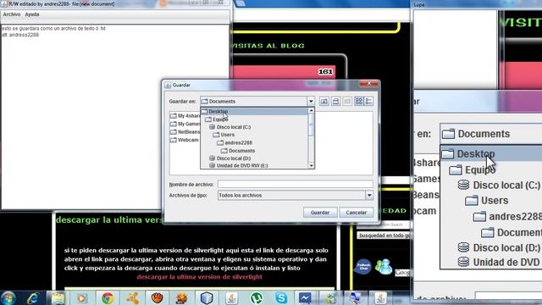Close the Guardar dialog with X
542x305 pixels.
[x=369, y=84]
